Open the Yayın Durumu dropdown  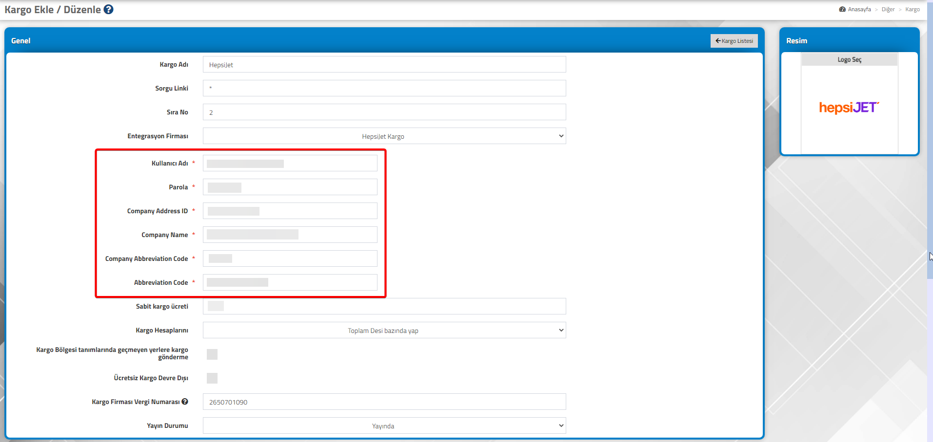384,425
